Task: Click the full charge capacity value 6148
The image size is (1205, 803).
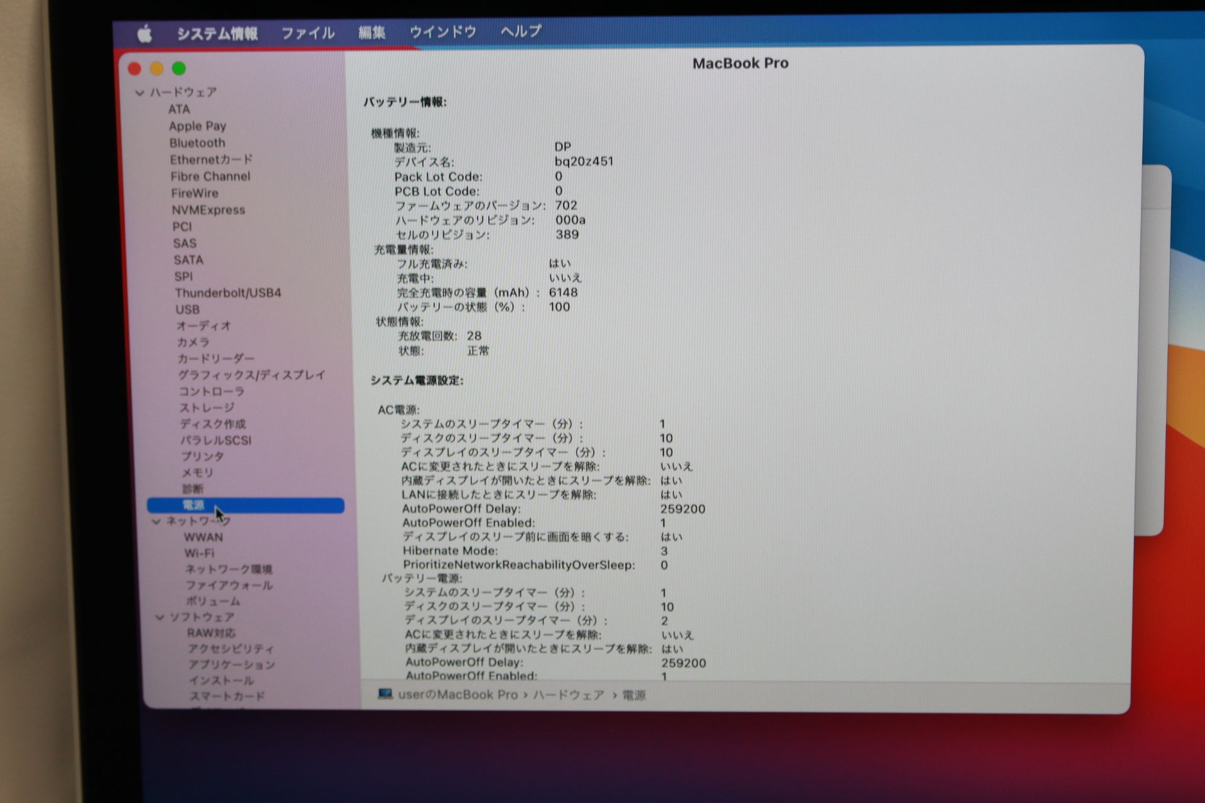Action: [x=563, y=292]
